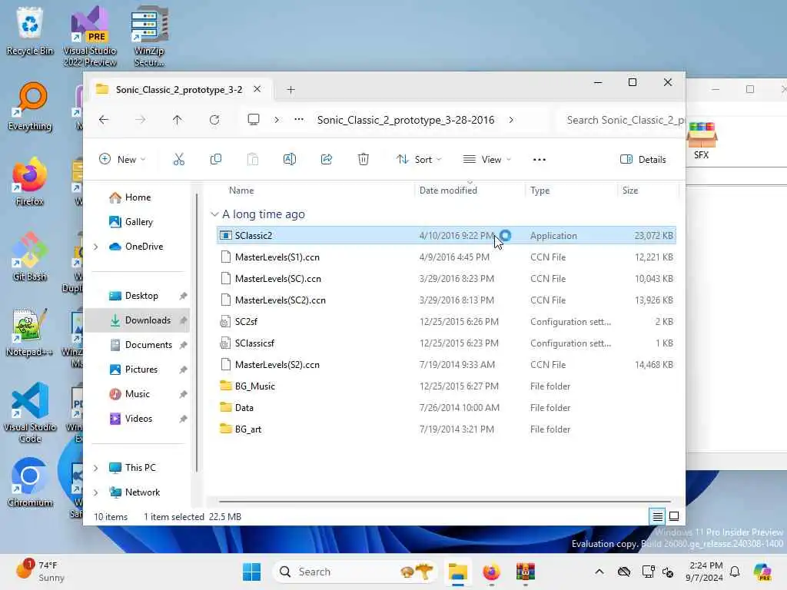The width and height of the screenshot is (787, 590).
Task: Open Gallery in navigation pane
Action: [x=131, y=222]
